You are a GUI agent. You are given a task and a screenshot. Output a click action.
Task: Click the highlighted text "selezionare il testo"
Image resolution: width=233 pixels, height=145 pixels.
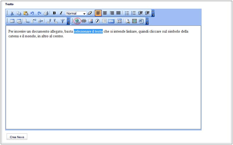coord(88,31)
